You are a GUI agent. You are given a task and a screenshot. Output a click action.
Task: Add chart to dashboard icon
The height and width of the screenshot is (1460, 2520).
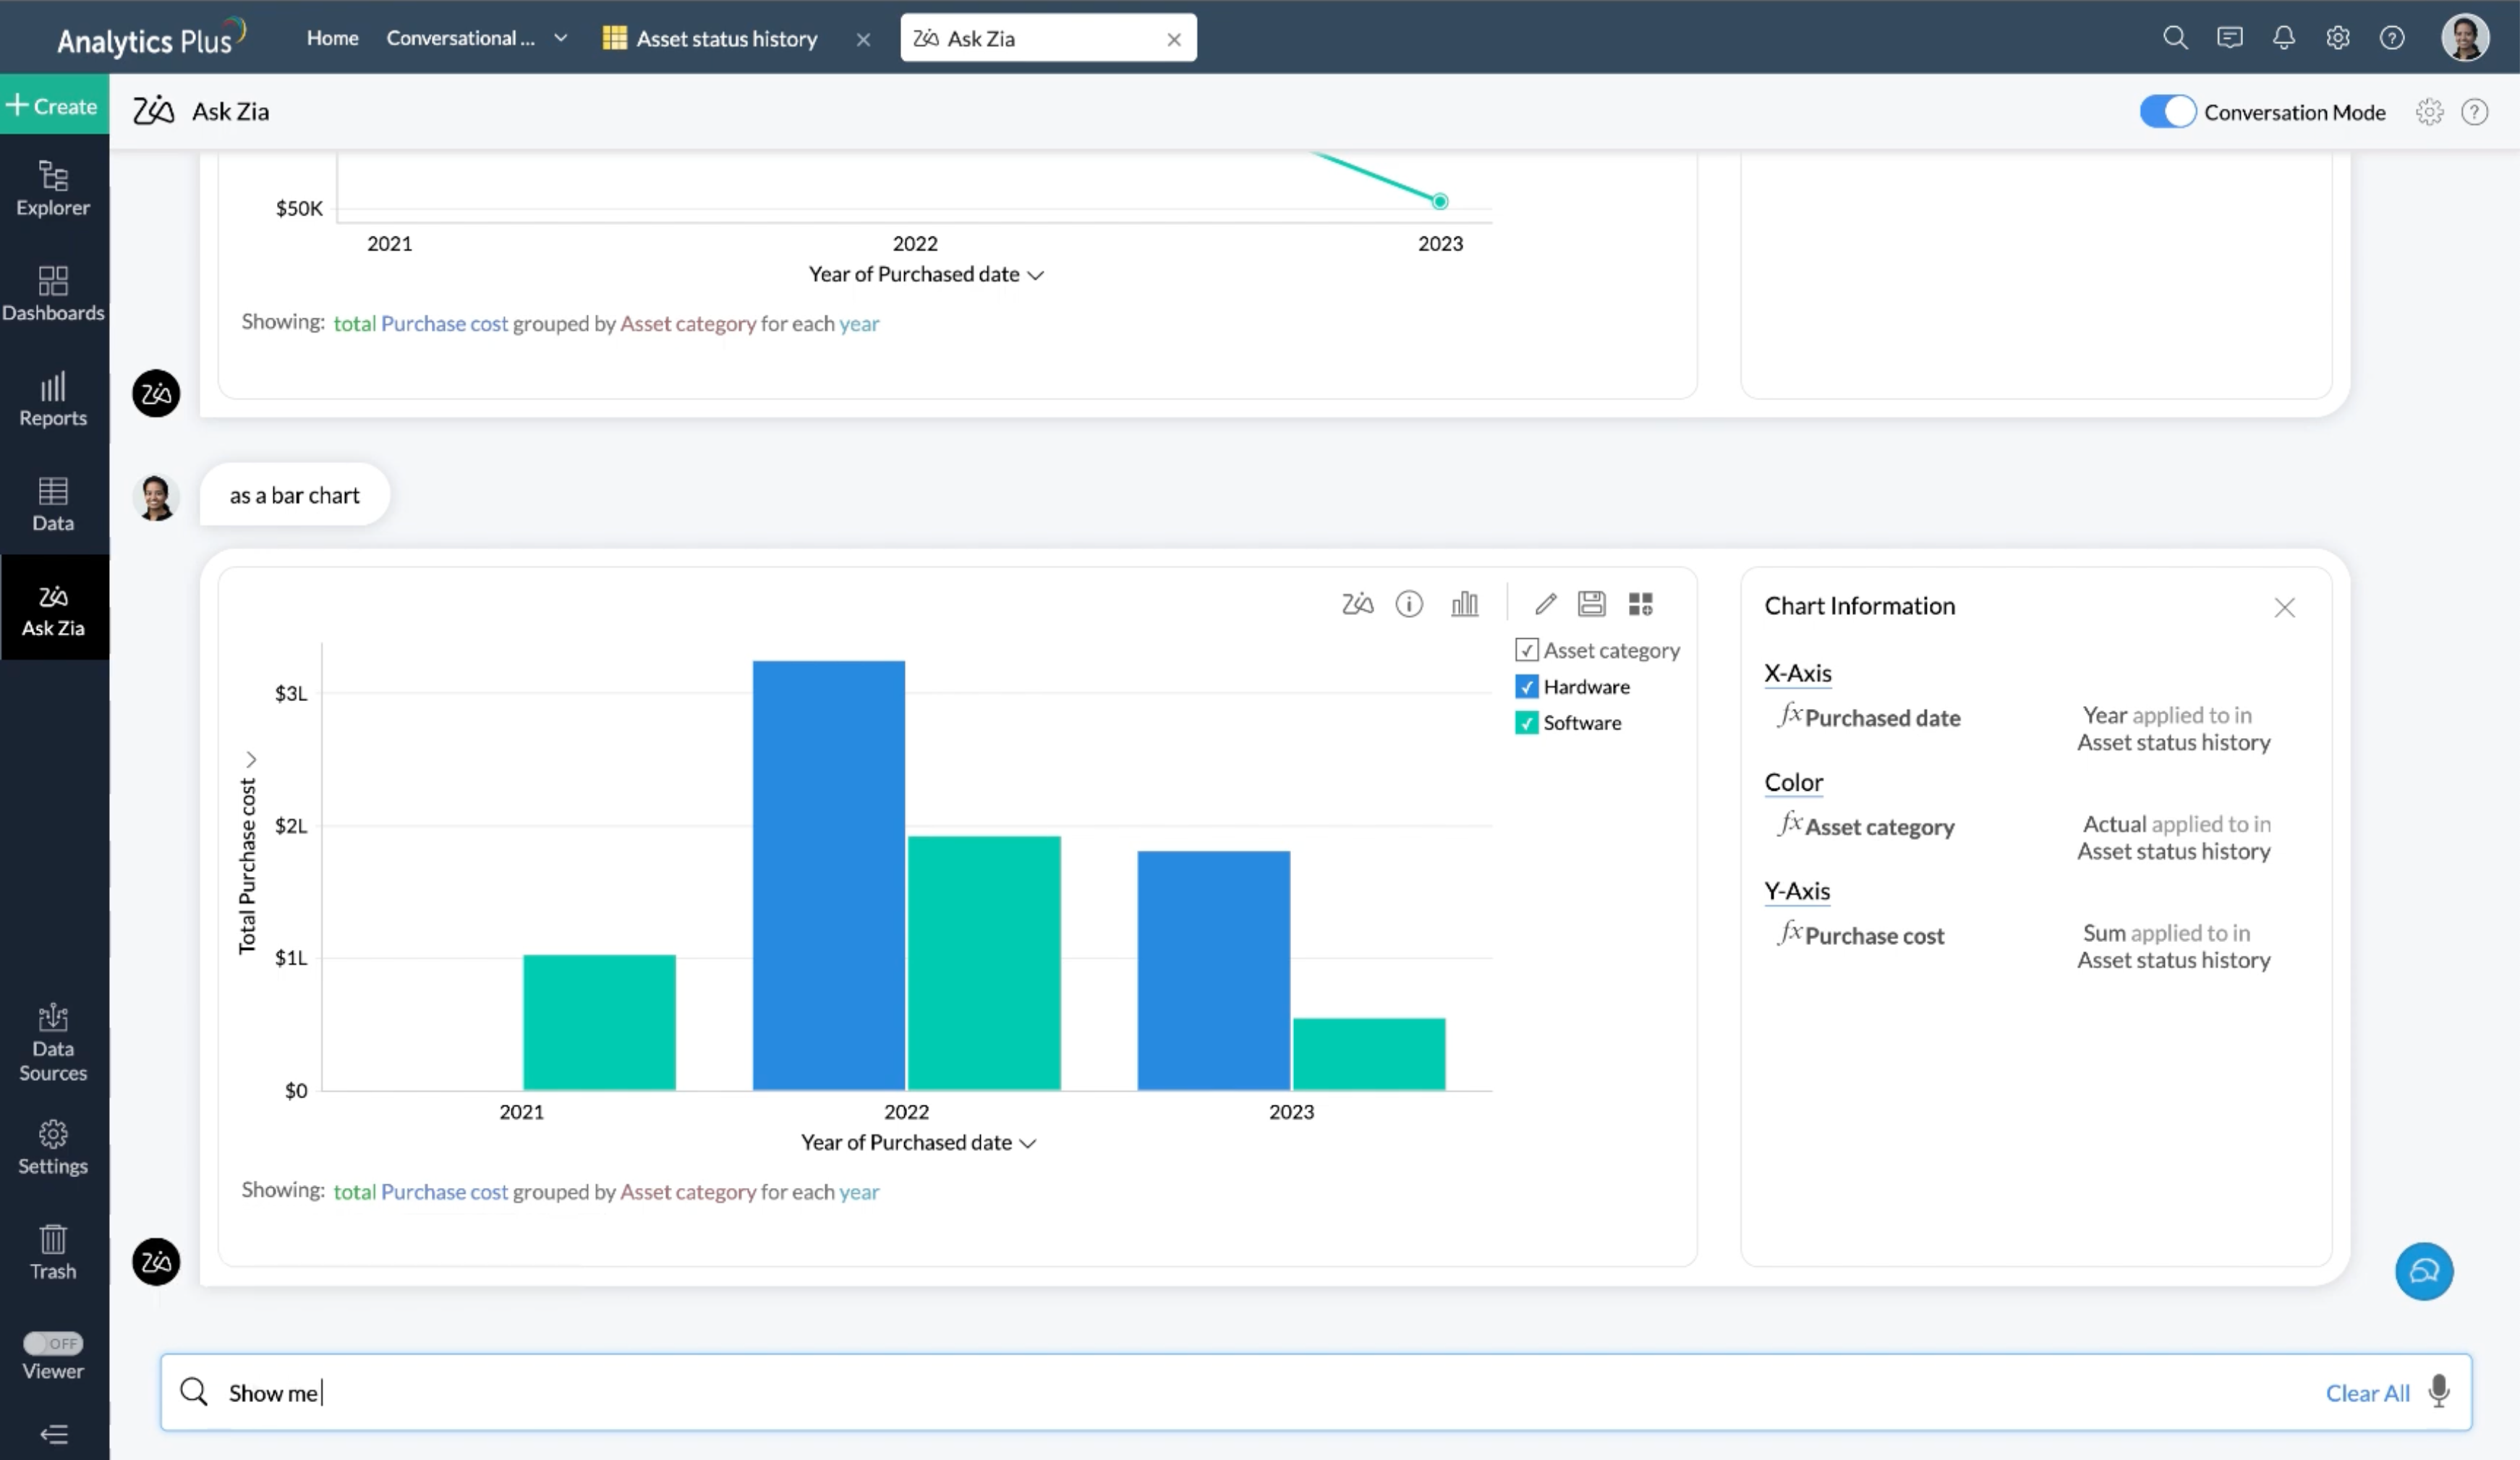[1640, 604]
